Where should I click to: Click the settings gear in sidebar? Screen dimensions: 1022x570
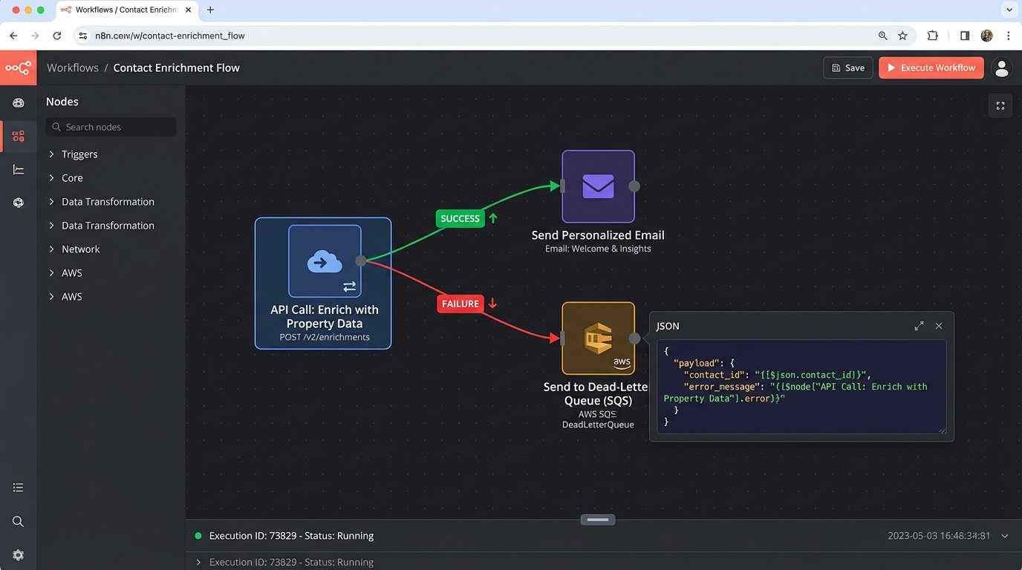coord(18,555)
